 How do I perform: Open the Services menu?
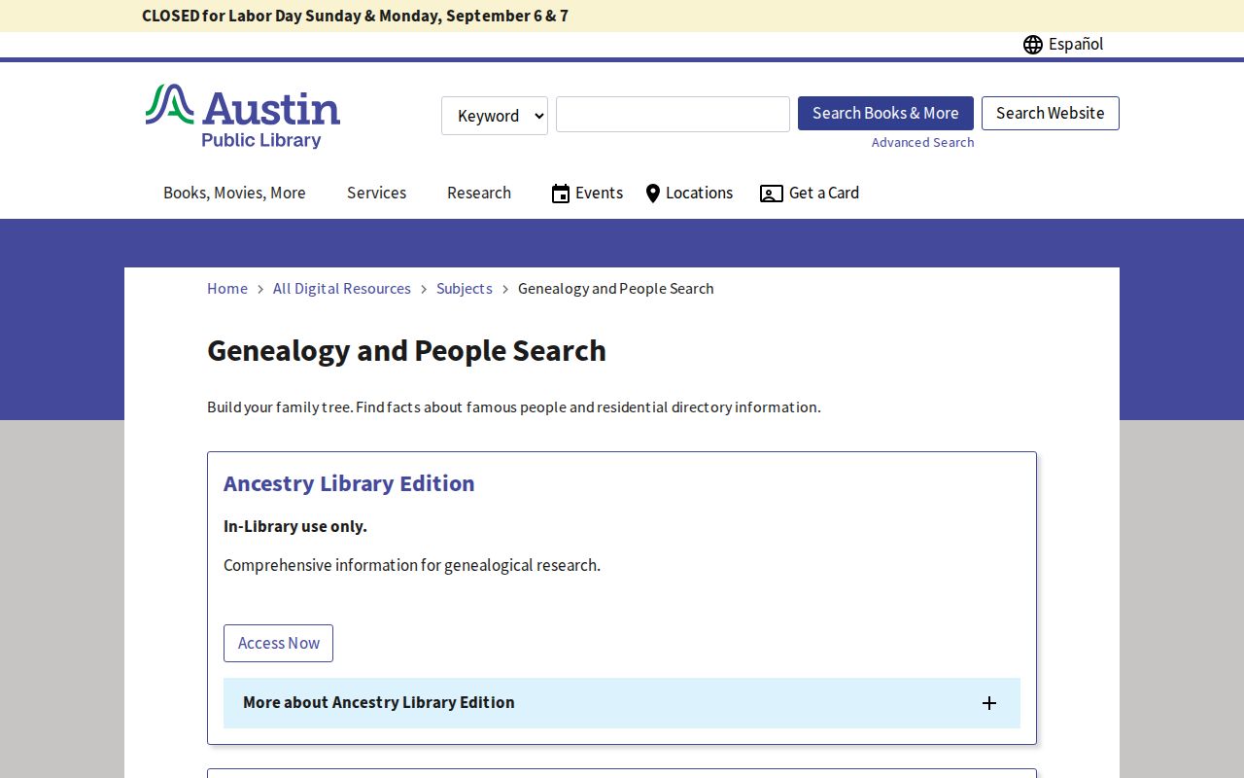tap(376, 193)
